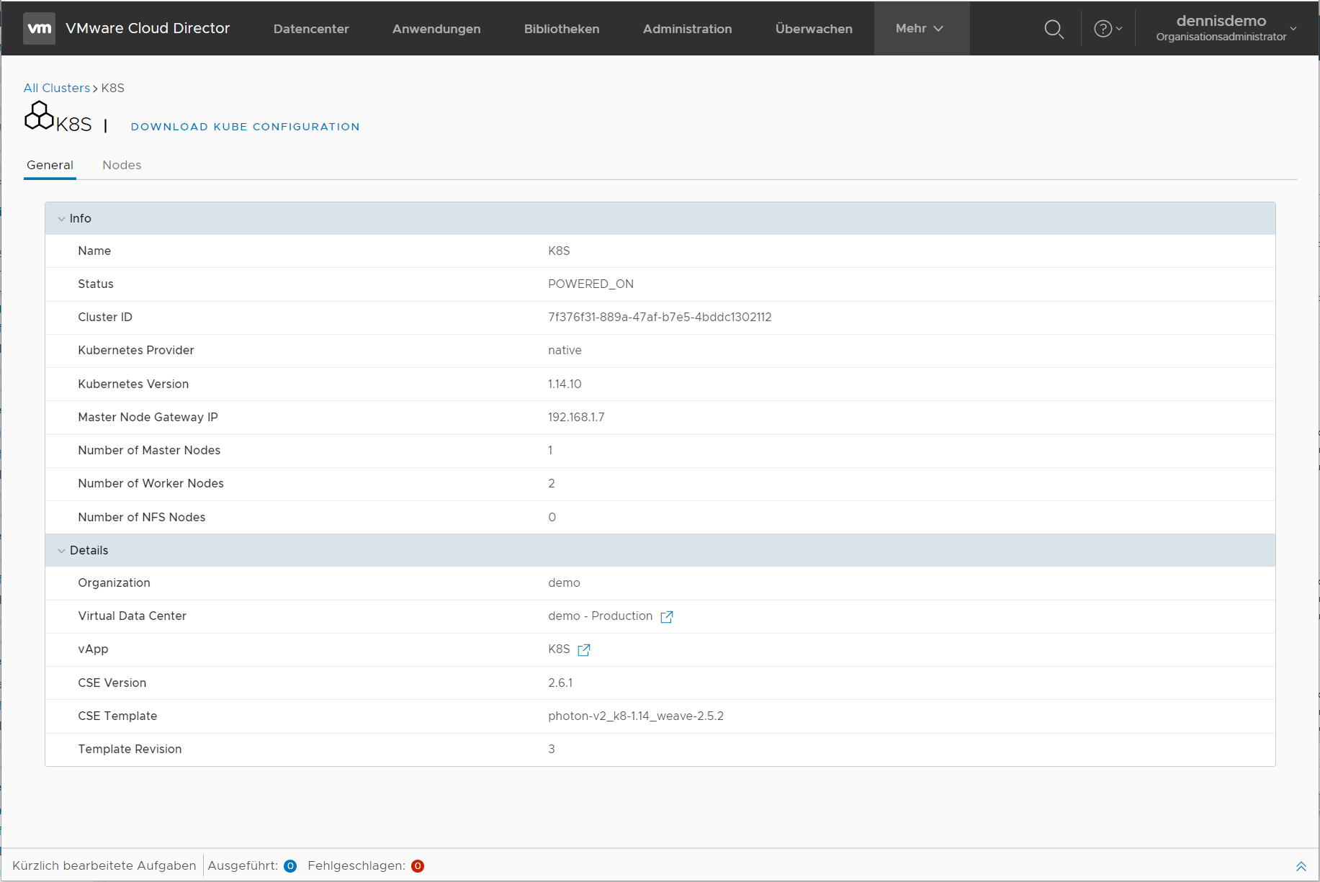
Task: Collapse the Info section
Action: [x=61, y=219]
